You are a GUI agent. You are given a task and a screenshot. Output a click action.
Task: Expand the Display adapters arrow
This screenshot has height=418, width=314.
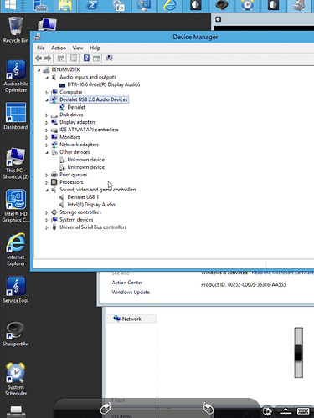coord(47,122)
